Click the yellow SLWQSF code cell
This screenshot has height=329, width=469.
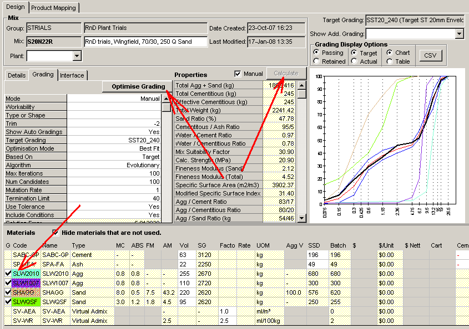26,302
